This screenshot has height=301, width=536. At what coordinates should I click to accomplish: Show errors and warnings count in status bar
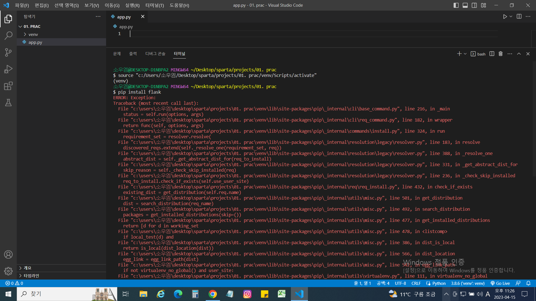[x=14, y=283]
